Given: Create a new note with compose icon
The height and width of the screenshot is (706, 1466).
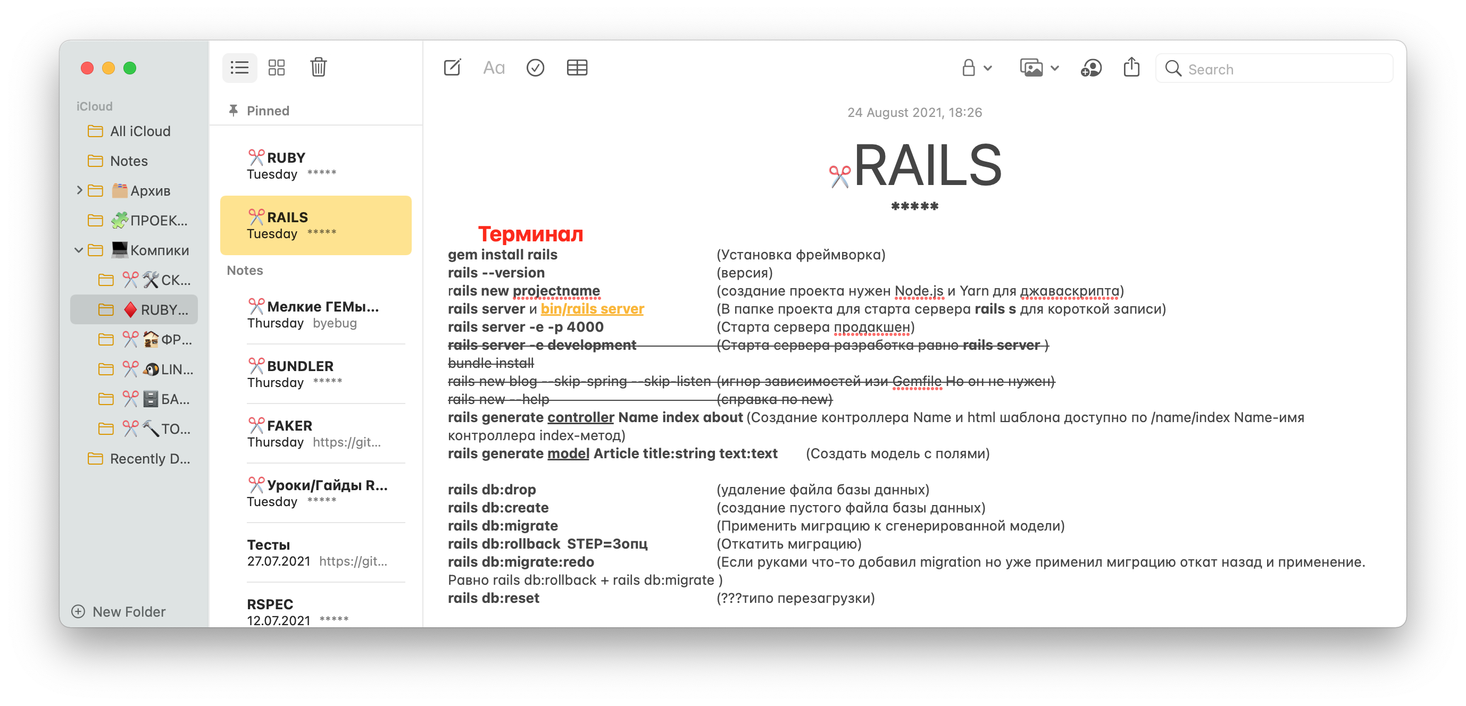Looking at the screenshot, I should (x=452, y=68).
